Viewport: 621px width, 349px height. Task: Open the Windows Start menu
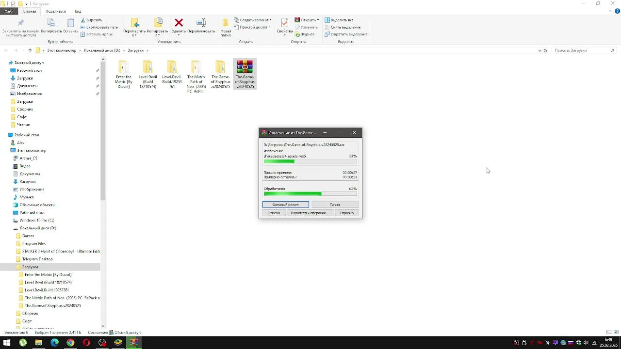(x=7, y=343)
